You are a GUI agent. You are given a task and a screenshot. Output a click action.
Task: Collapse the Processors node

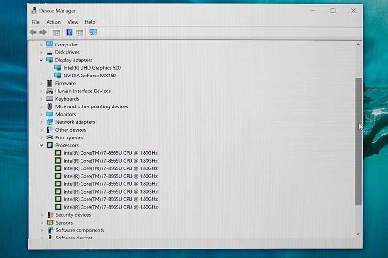(x=41, y=145)
